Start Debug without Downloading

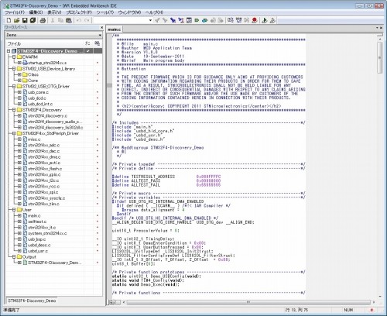tap(272, 20)
